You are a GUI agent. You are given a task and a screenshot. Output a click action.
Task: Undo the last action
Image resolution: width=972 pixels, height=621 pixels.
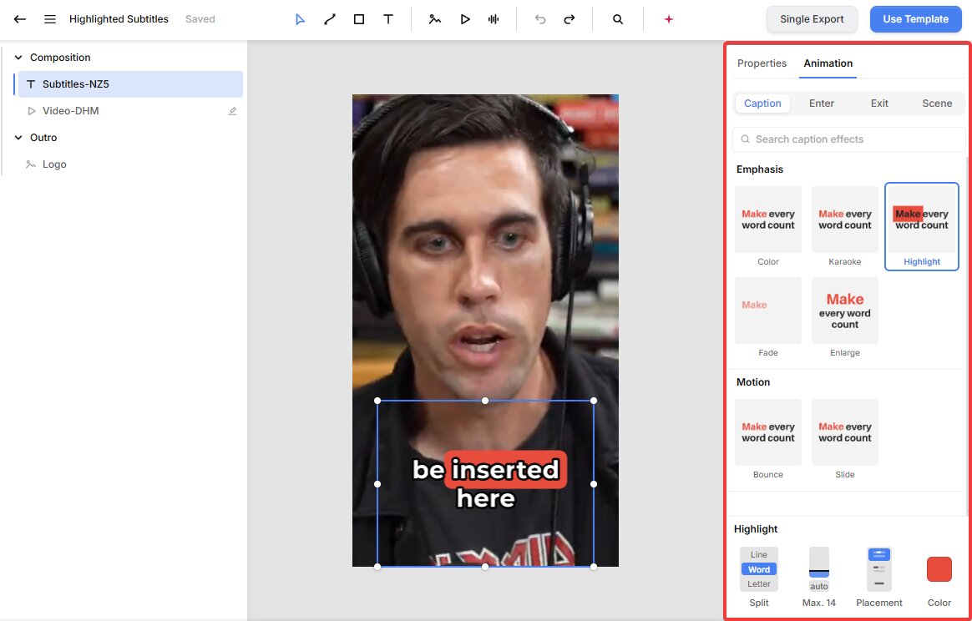[540, 19]
